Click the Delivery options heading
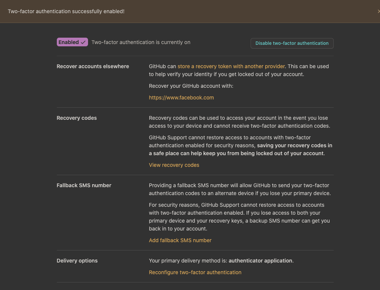Screen dimensions: 380x290 [77, 261]
